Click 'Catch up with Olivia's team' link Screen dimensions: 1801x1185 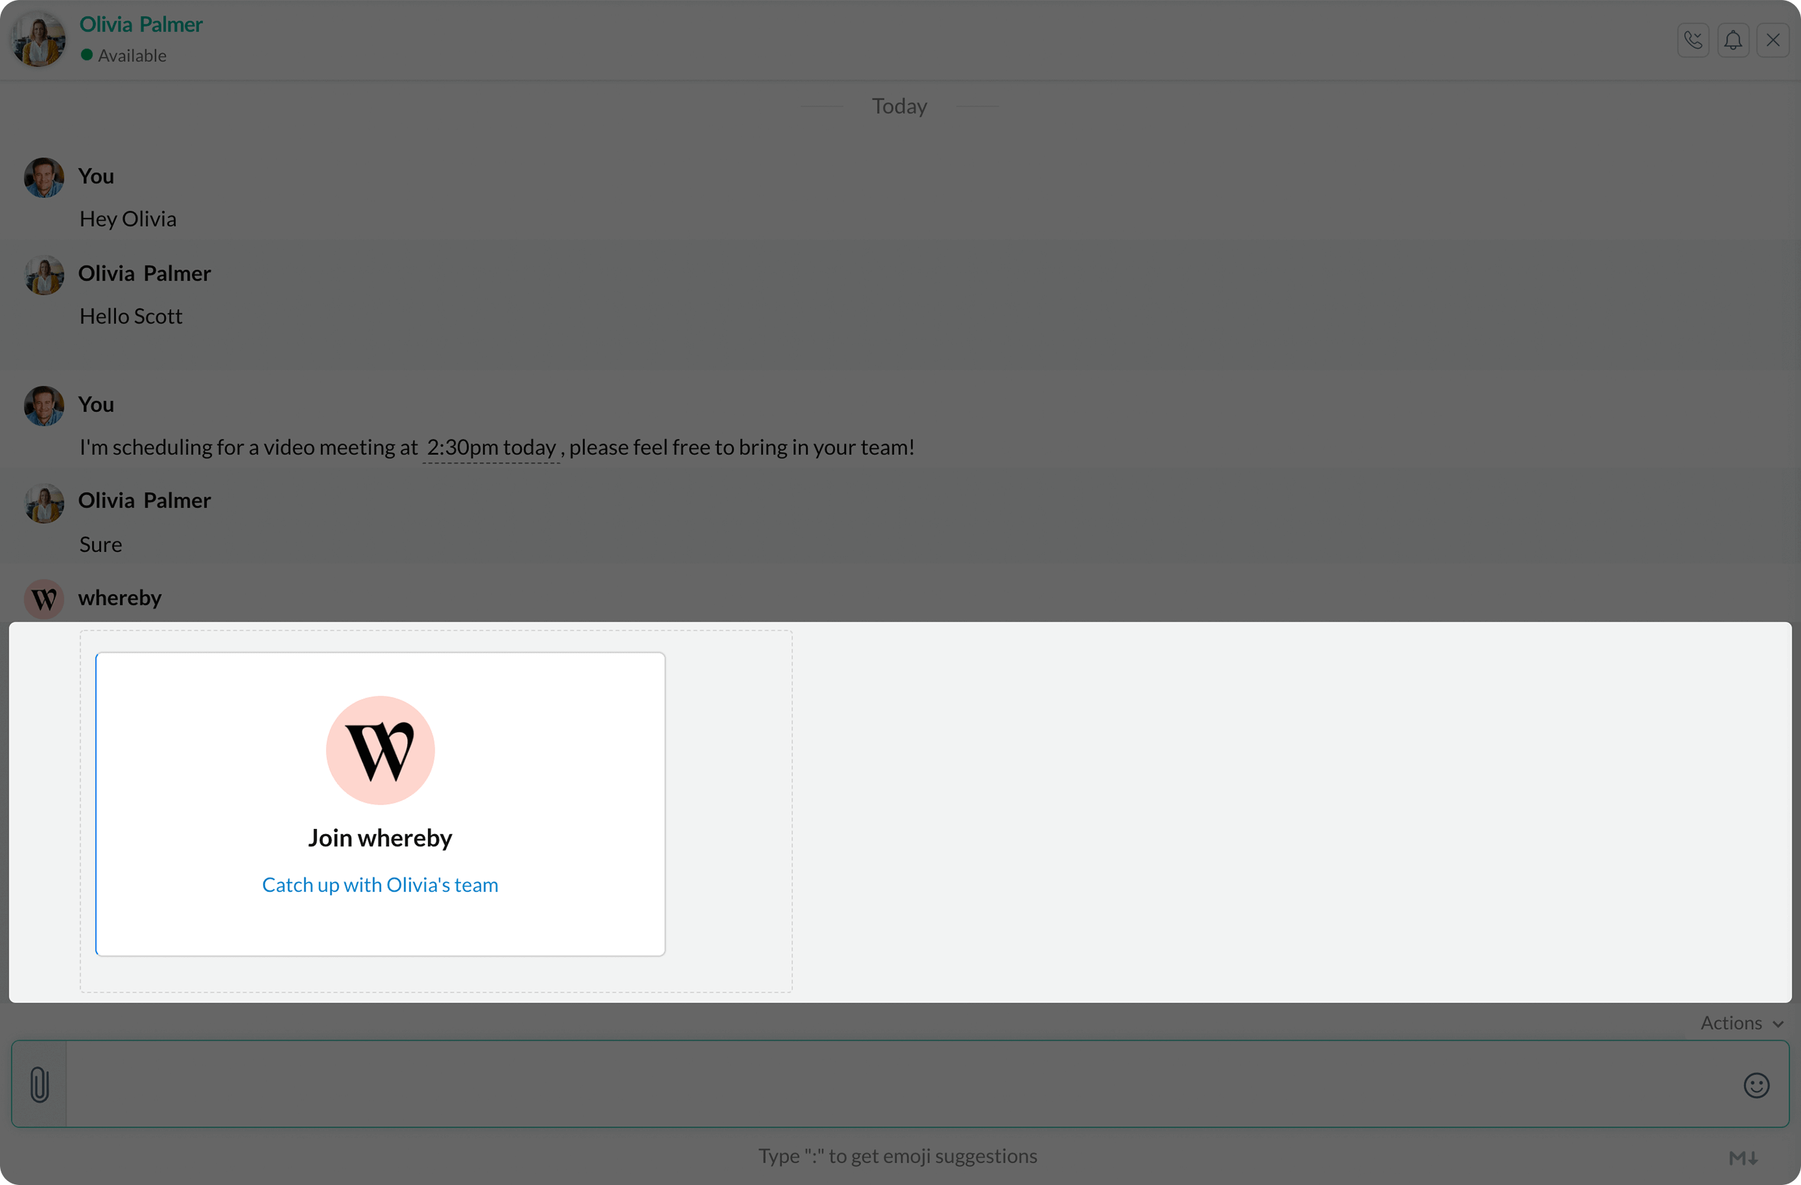[x=380, y=883]
